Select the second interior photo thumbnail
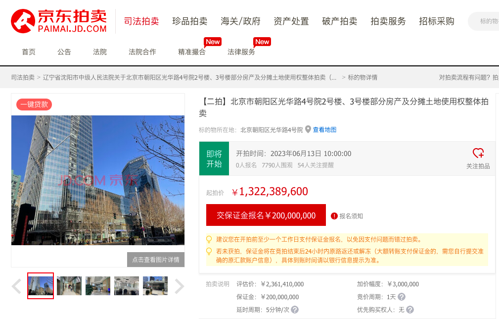 [x=69, y=286]
